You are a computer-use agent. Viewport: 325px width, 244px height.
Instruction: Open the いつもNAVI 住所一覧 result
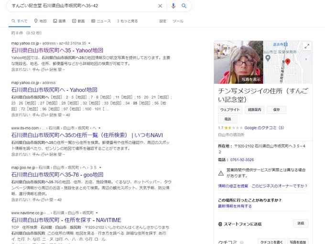tap(87, 135)
